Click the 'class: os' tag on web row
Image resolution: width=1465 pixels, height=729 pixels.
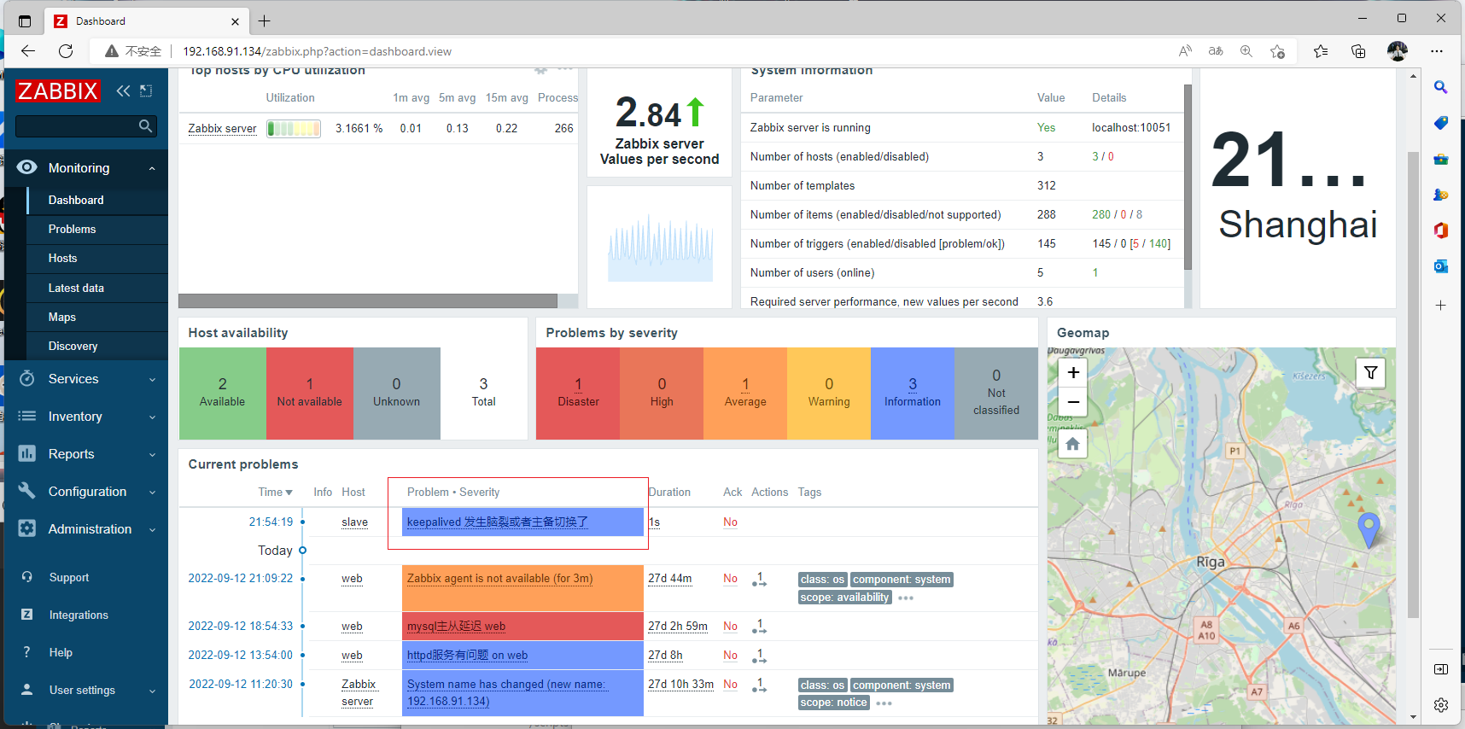click(x=822, y=580)
